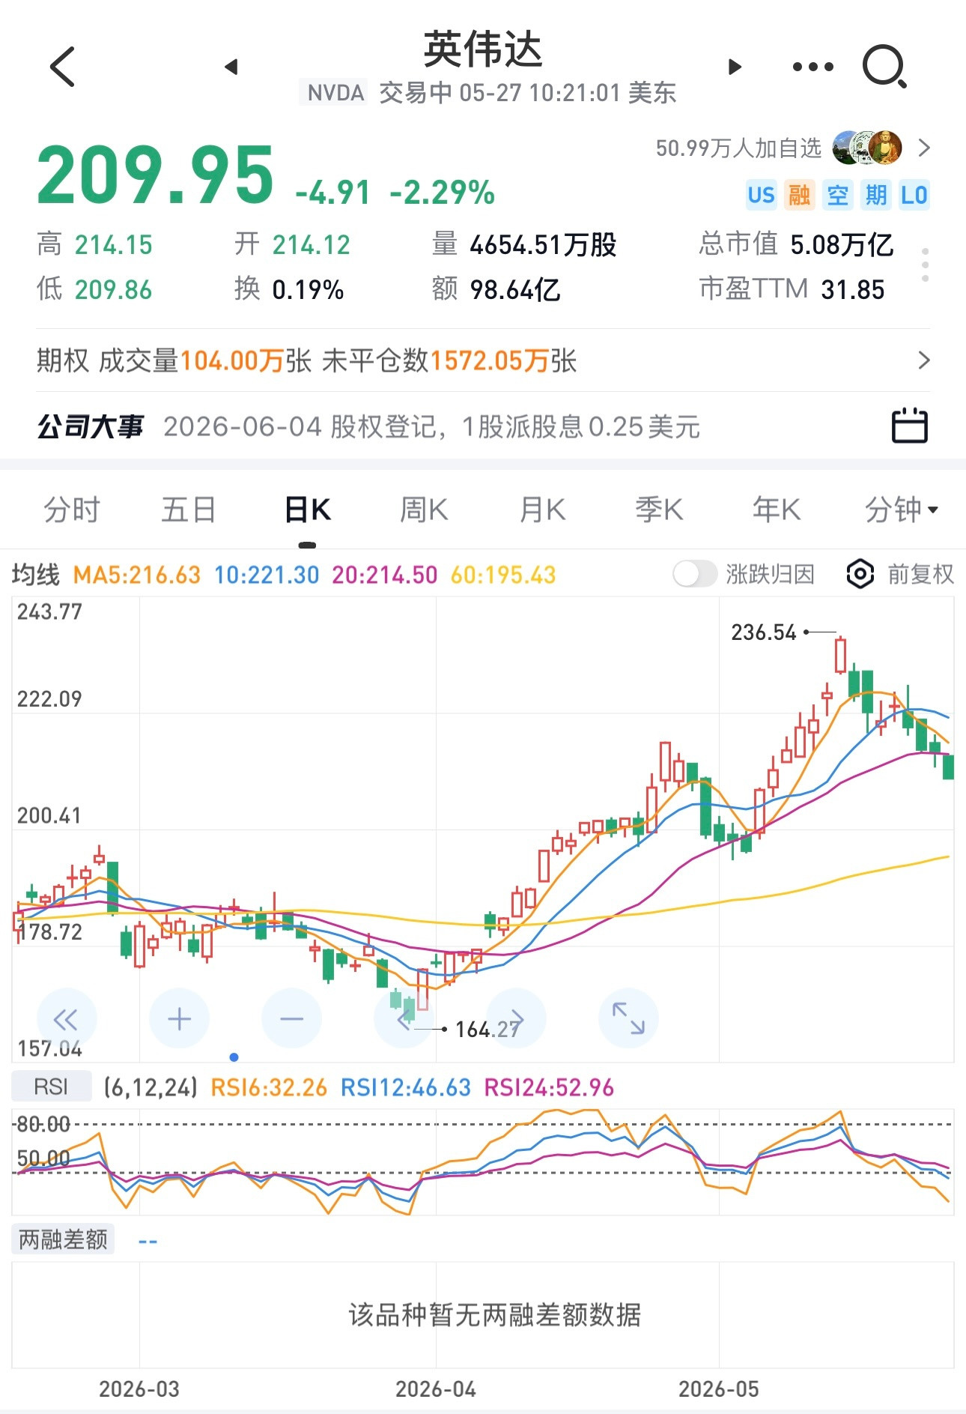This screenshot has width=966, height=1414.
Task: Go to next stock with right triangle
Action: (x=735, y=67)
